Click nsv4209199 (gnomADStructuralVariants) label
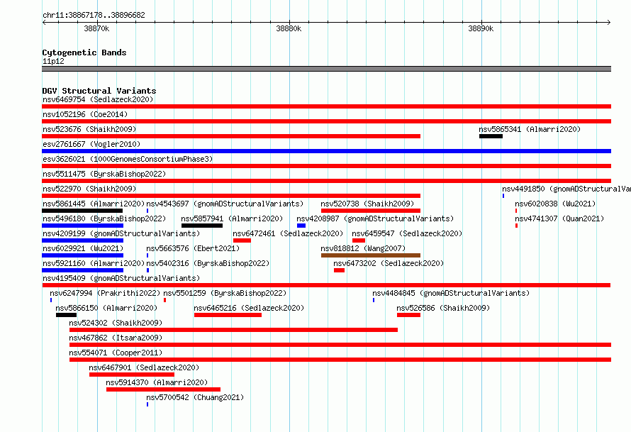Image resolution: width=631 pixels, height=432 pixels. coord(121,233)
